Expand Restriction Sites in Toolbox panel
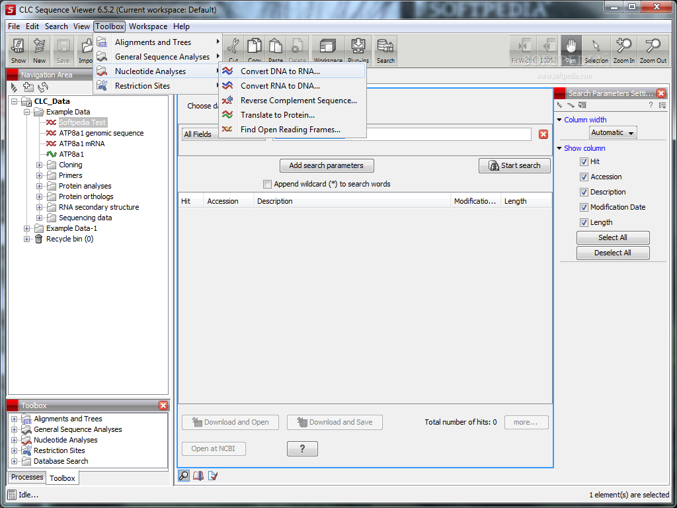Image resolution: width=677 pixels, height=508 pixels. pyautogui.click(x=15, y=450)
